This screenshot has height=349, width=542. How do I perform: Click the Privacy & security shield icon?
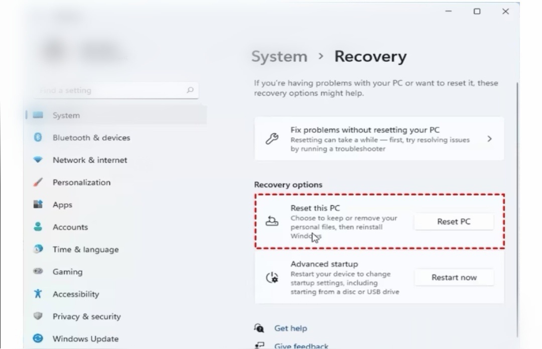point(38,316)
